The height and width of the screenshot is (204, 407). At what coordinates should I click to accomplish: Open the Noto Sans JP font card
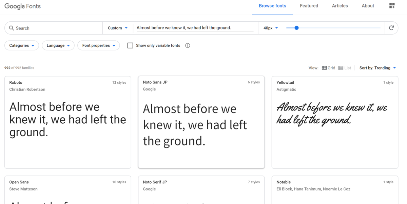click(201, 122)
